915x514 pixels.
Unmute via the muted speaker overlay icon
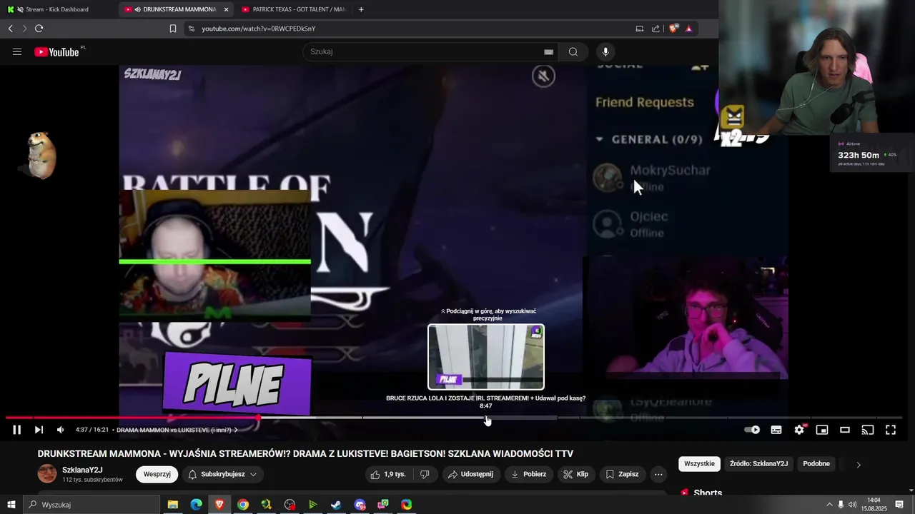pyautogui.click(x=543, y=76)
